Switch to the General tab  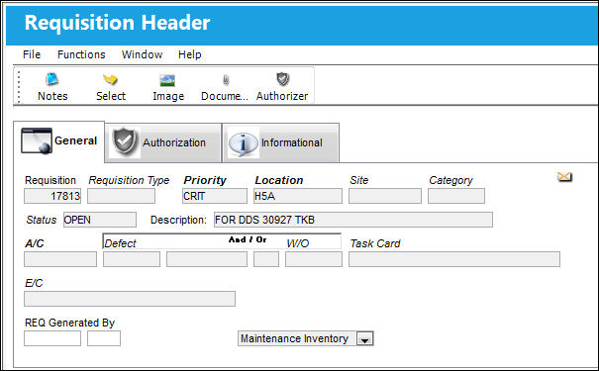click(58, 141)
